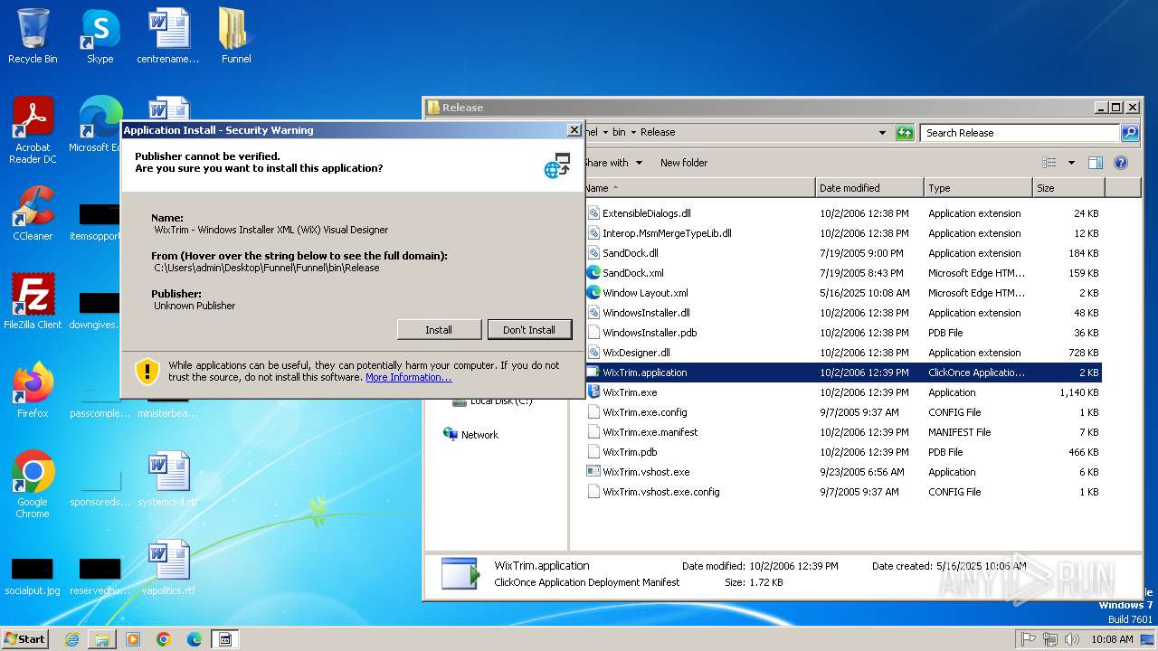
Task: Select SandDock.xml file
Action: (x=632, y=273)
